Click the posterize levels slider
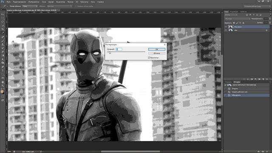The height and width of the screenshot is (153, 272). click(126, 52)
